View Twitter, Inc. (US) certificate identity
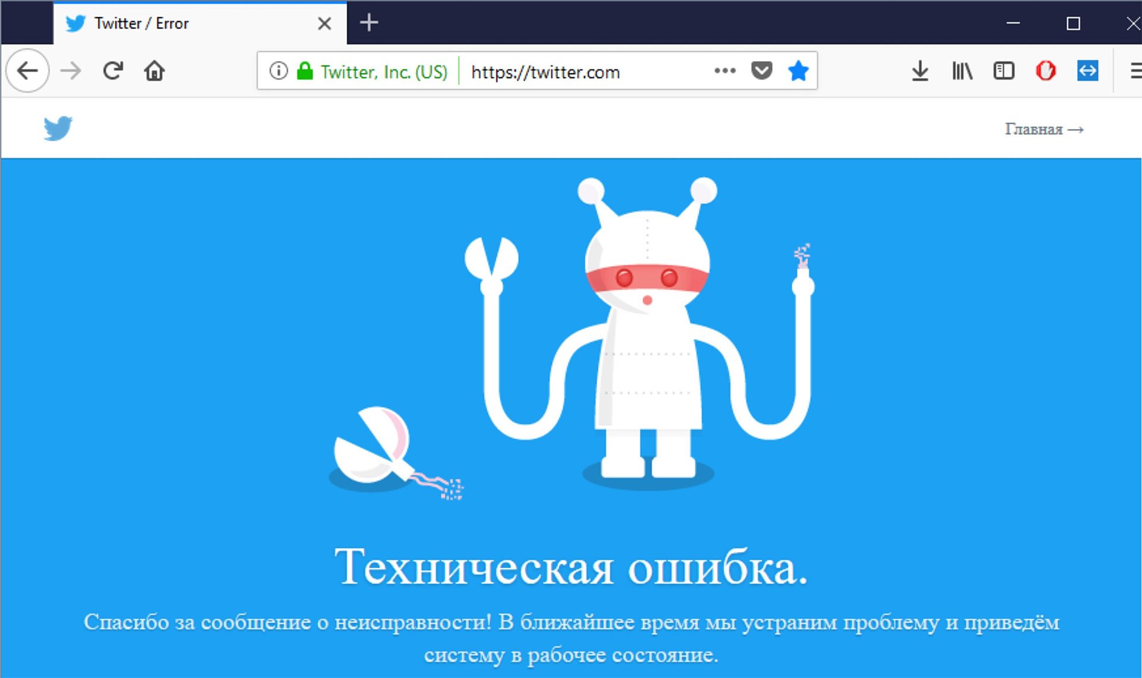The width and height of the screenshot is (1142, 678). [x=384, y=72]
